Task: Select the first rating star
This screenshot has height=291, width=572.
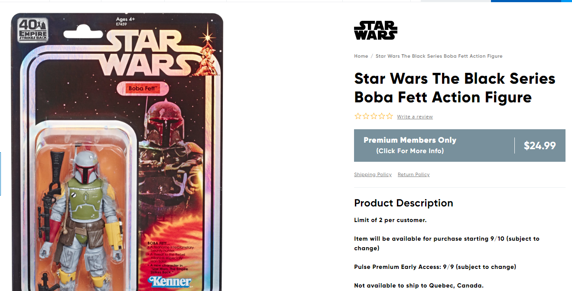Action: 358,116
